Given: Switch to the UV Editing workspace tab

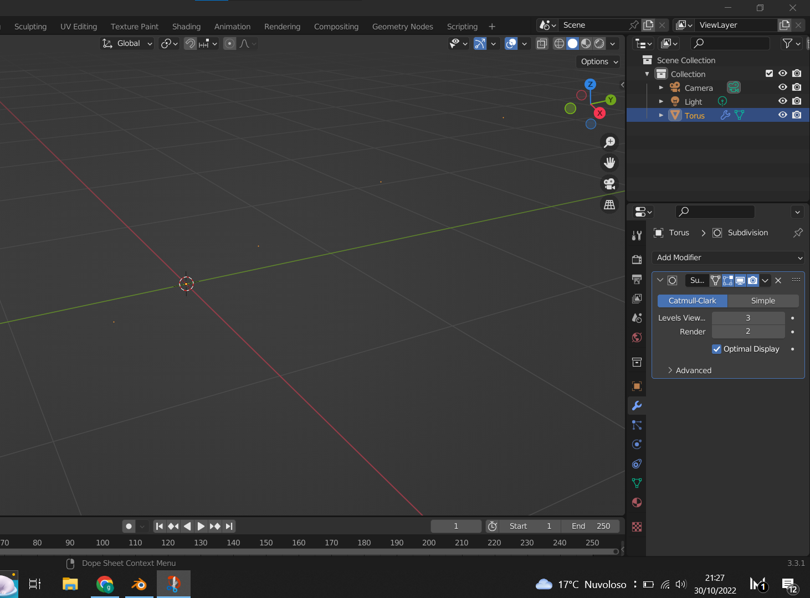Looking at the screenshot, I should (79, 27).
